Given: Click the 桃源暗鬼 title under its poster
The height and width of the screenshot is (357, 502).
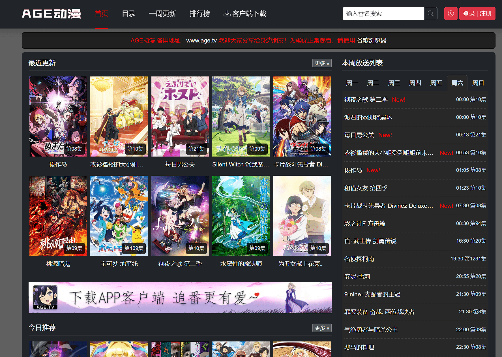Looking at the screenshot, I should [58, 264].
